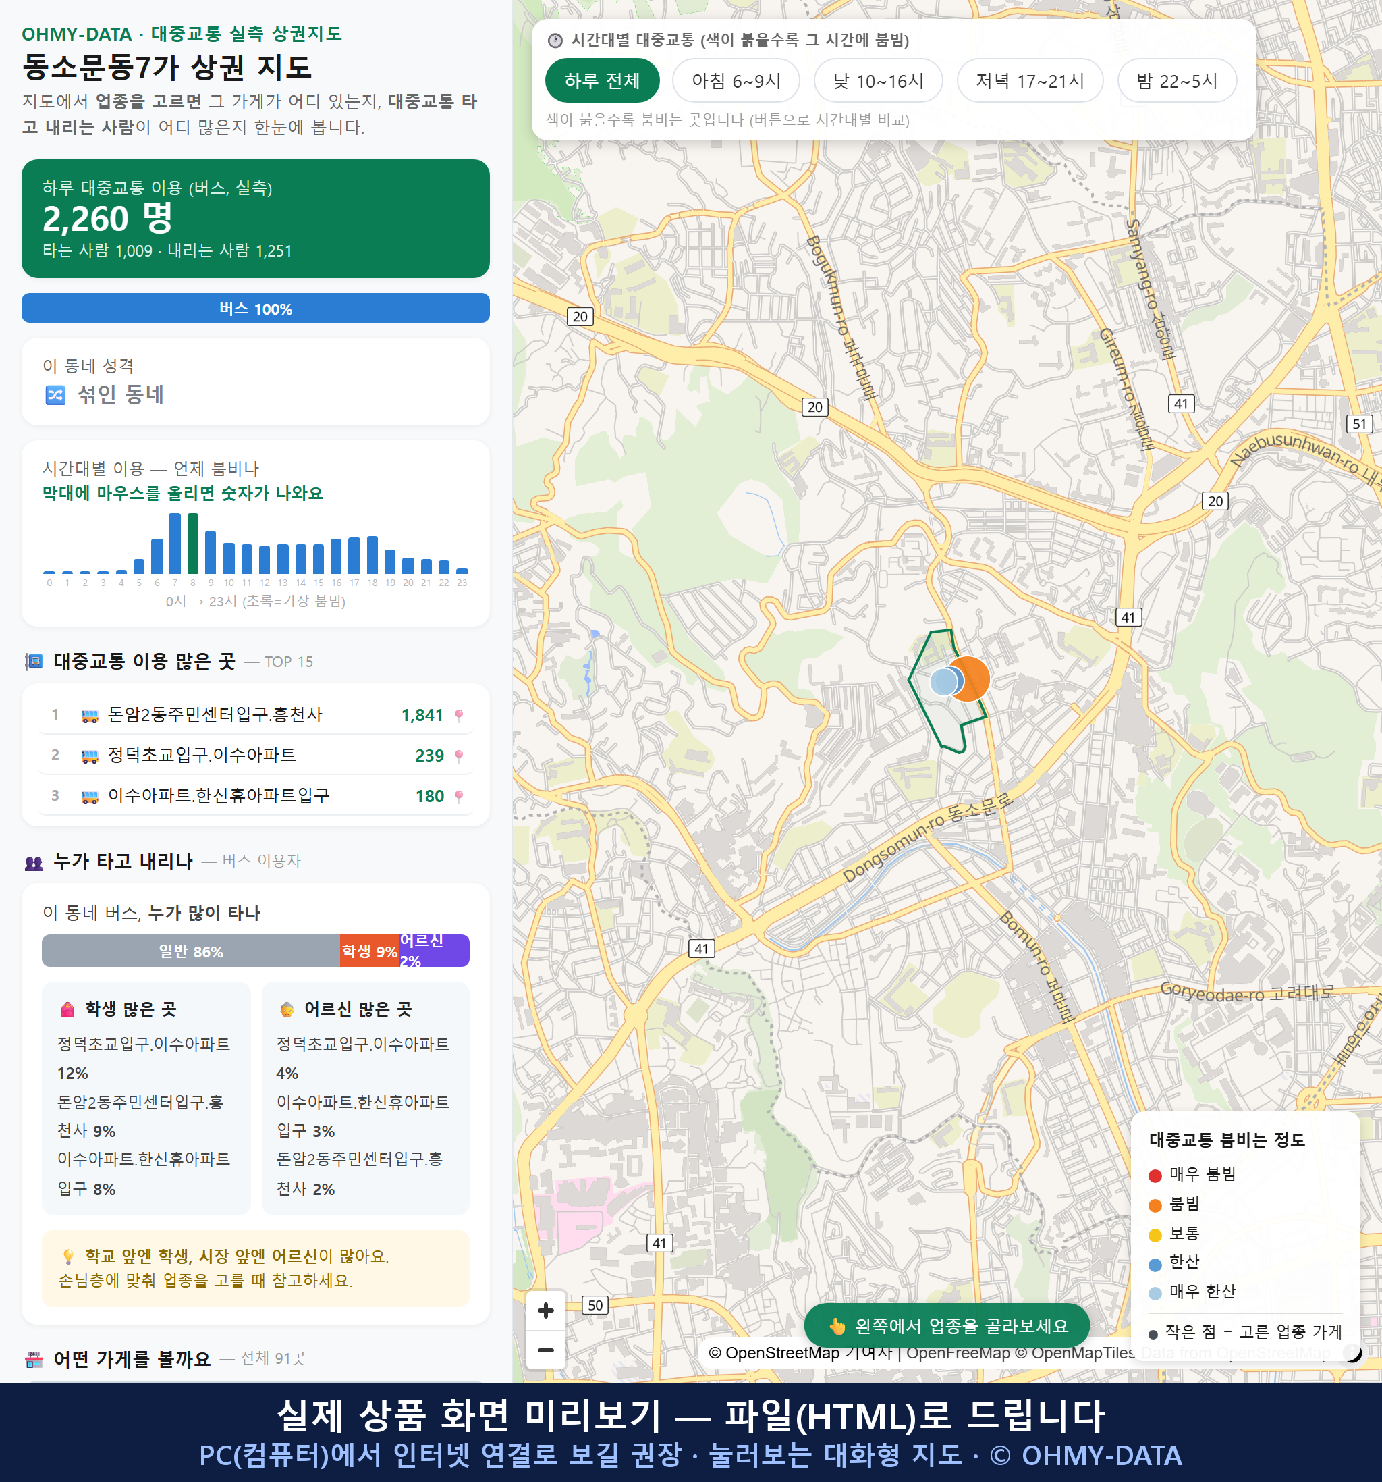Click the elder face icon in 어르신 많은 곳
1382x1482 pixels.
(x=287, y=1009)
